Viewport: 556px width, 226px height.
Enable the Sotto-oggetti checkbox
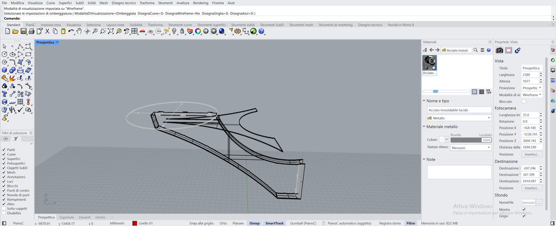[4, 209]
